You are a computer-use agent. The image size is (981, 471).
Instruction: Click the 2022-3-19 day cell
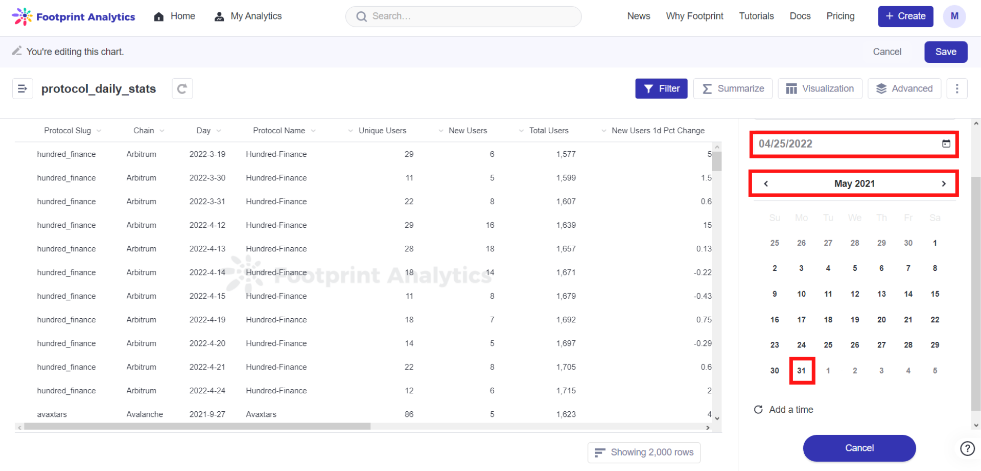(207, 154)
